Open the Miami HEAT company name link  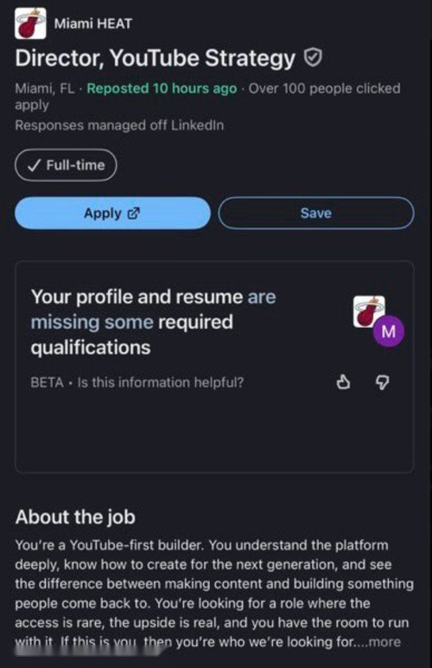pyautogui.click(x=93, y=23)
